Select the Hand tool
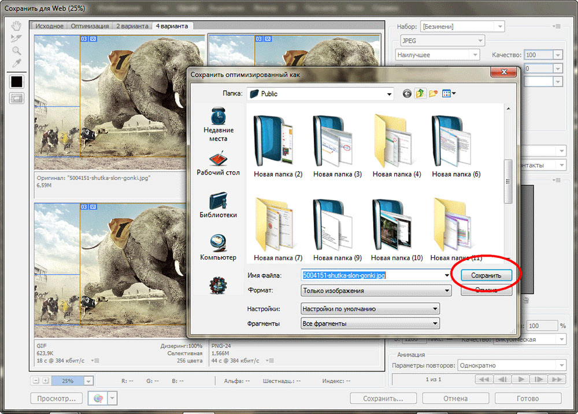This screenshot has height=414, width=578. 16,25
